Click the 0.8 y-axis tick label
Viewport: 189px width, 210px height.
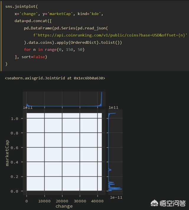(x=14, y=133)
